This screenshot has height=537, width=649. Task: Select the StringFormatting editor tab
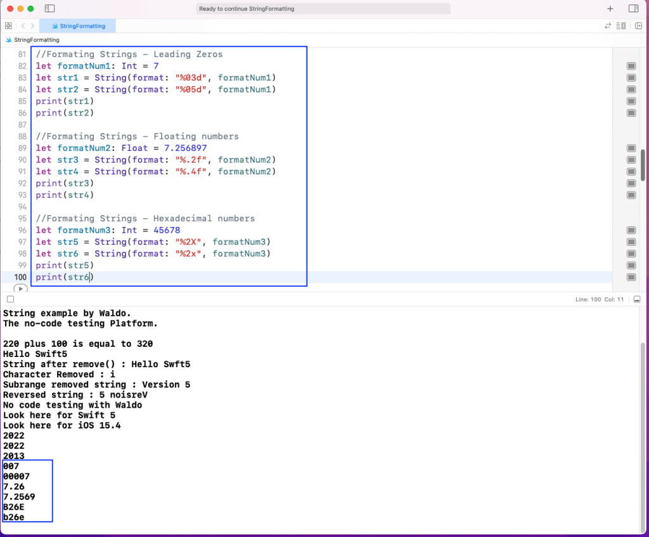point(77,26)
